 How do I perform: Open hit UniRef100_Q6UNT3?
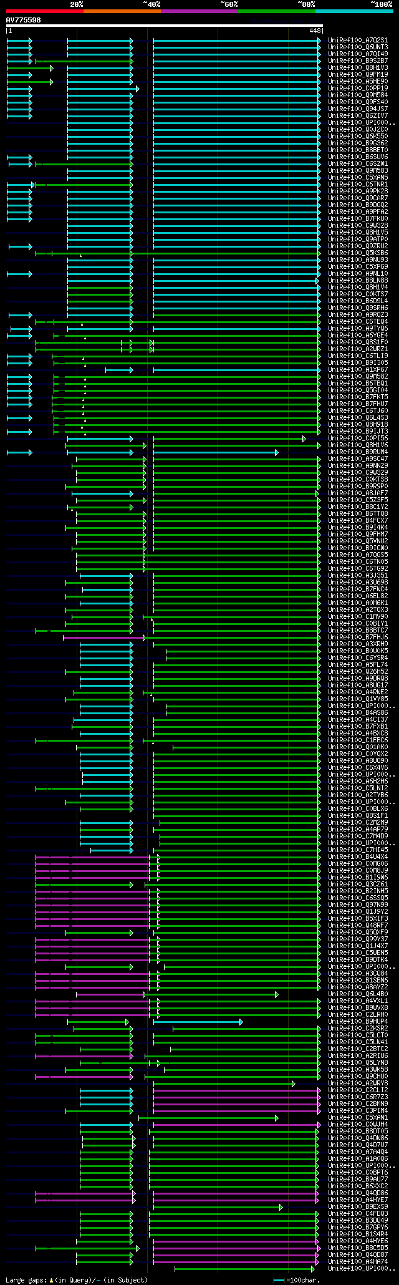[358, 47]
